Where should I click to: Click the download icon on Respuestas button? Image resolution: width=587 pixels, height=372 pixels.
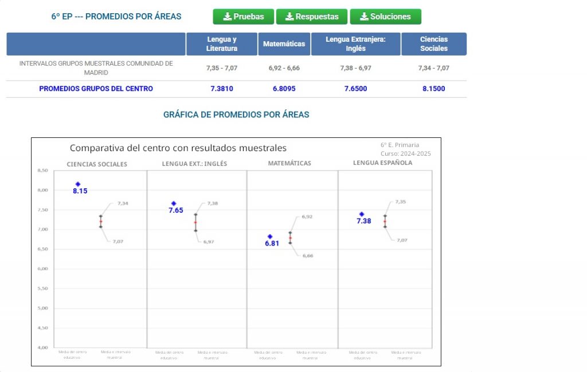tap(289, 17)
